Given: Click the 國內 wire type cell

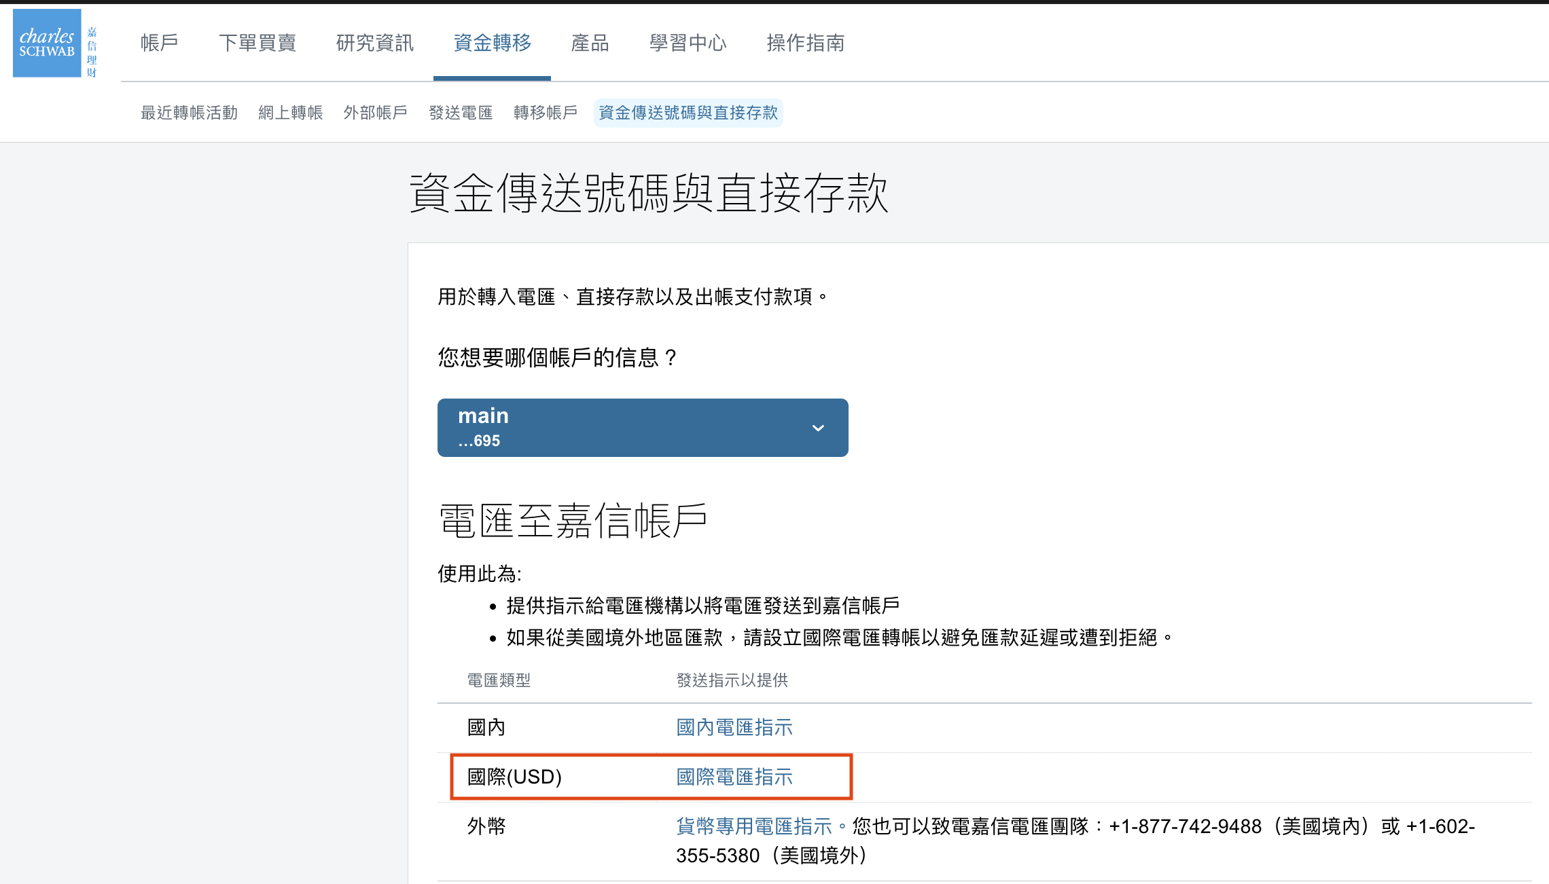Looking at the screenshot, I should point(486,727).
